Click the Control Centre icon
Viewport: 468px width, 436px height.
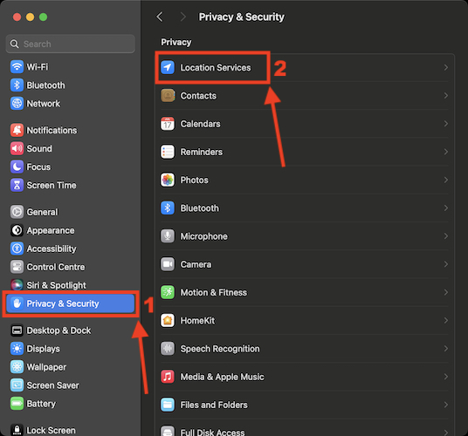pos(17,267)
